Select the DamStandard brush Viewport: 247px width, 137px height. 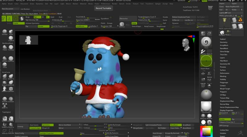pyautogui.click(x=11, y=59)
